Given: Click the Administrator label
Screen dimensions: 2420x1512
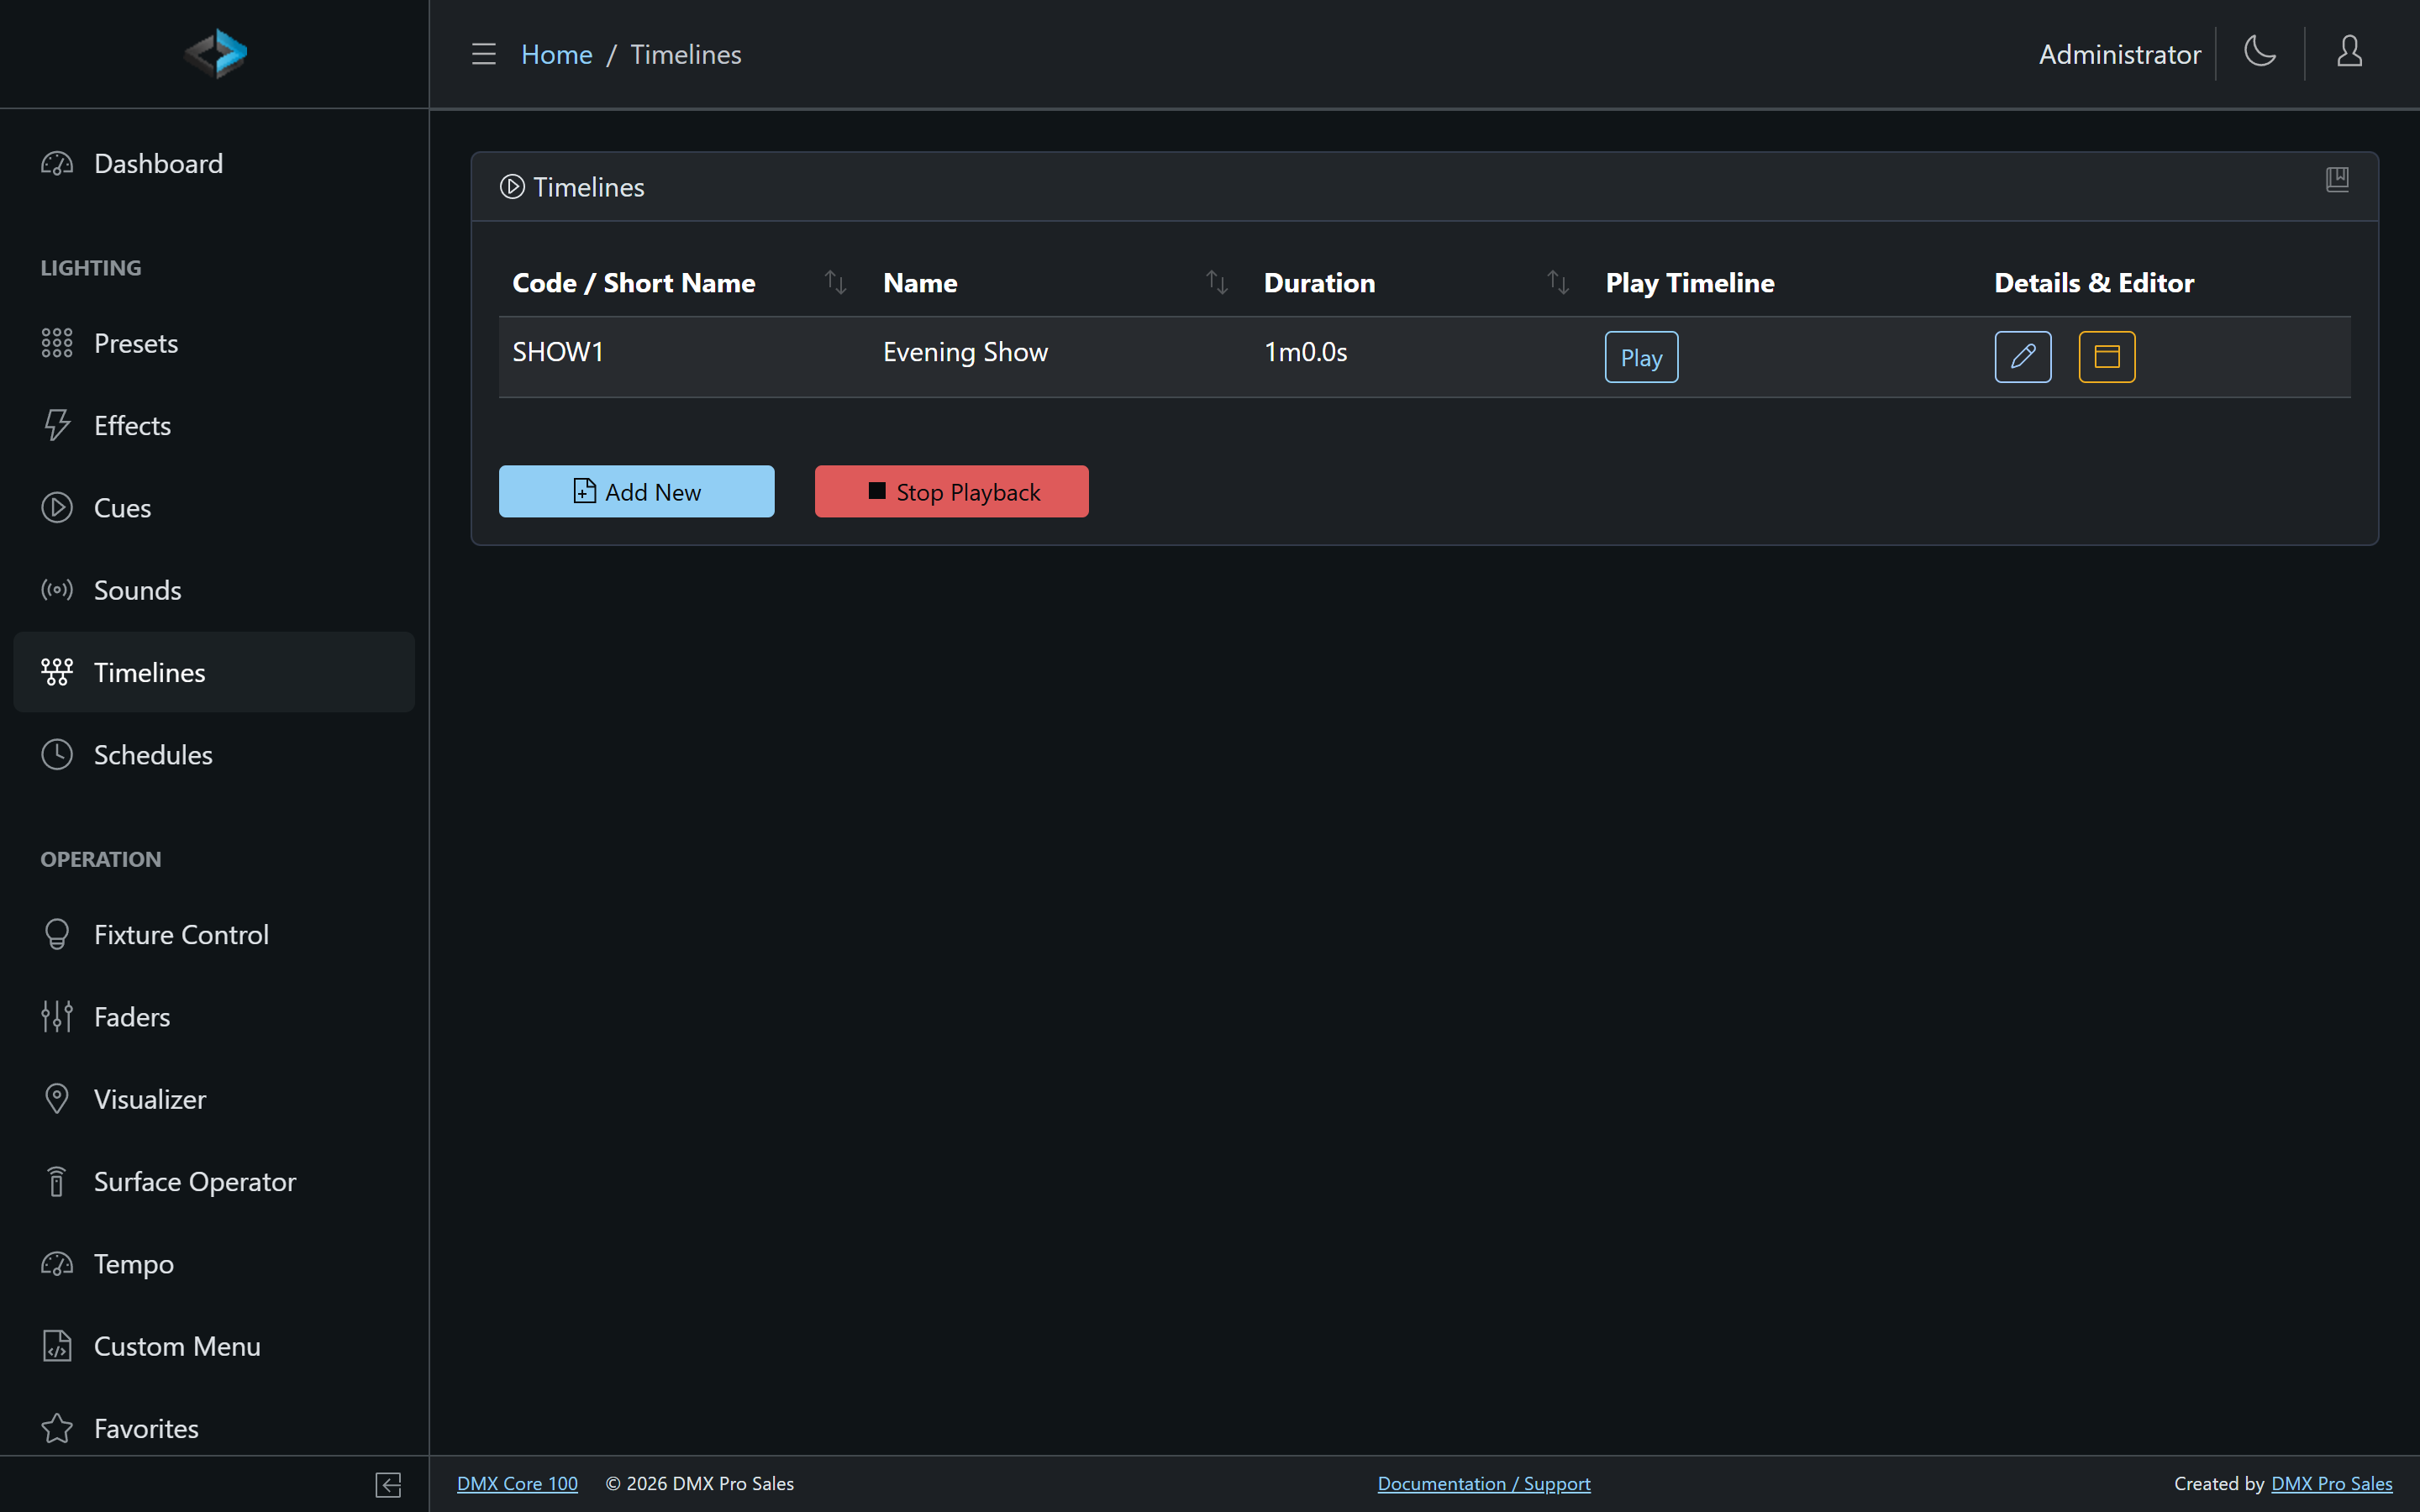Looking at the screenshot, I should (2119, 54).
